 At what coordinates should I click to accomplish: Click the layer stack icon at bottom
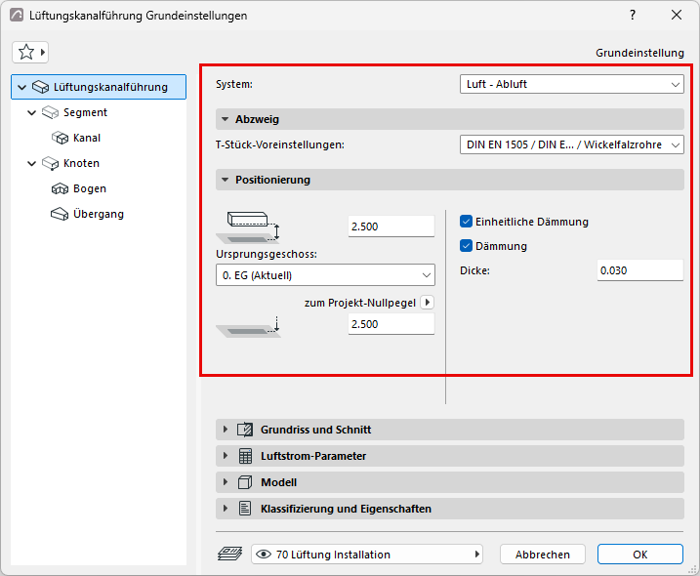pos(229,555)
